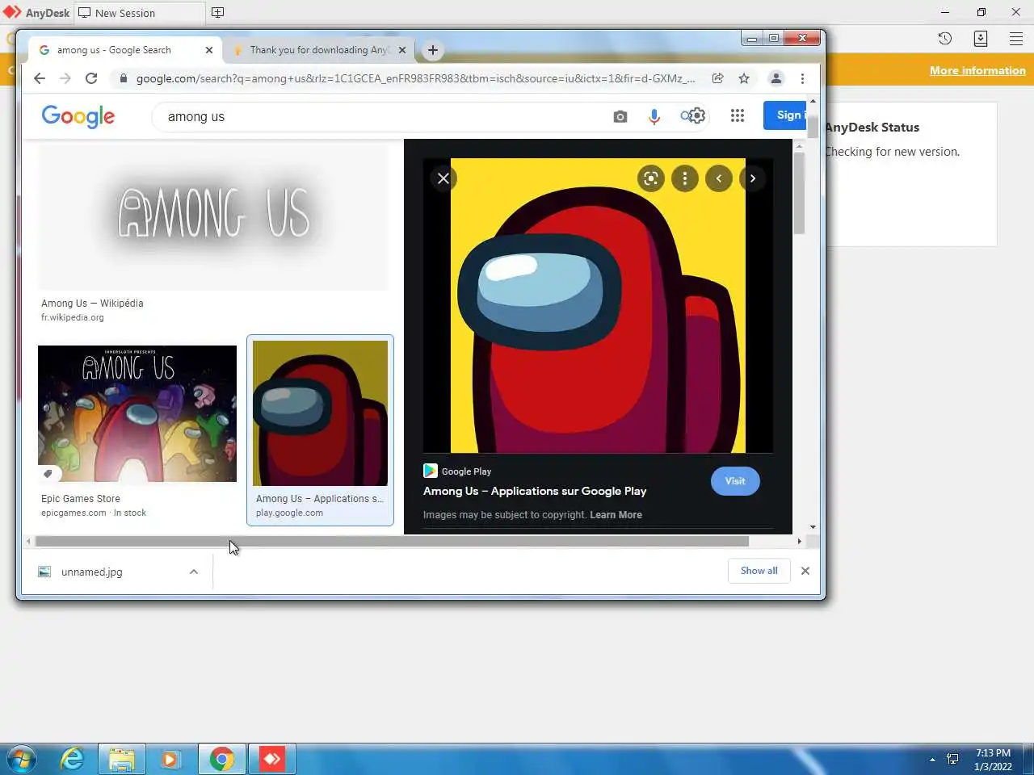Viewport: 1034px width, 775px height.
Task: Open the large red crewmate preview image
Action: point(598,306)
